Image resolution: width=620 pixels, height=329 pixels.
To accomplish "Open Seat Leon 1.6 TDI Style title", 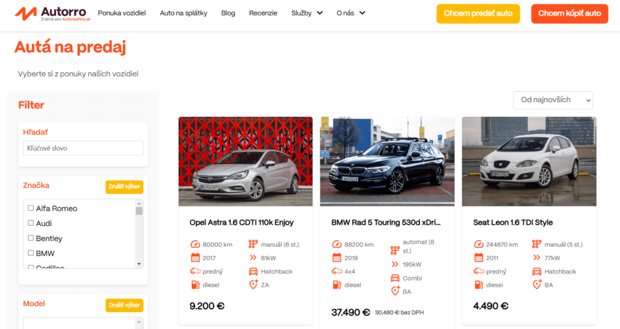I will (513, 223).
